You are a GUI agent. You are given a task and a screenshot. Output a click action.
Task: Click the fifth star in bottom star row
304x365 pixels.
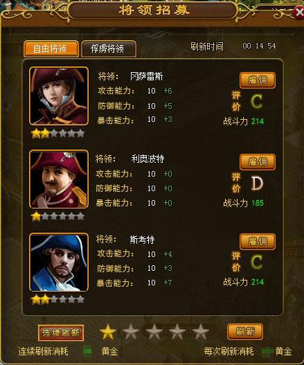coord(200,332)
